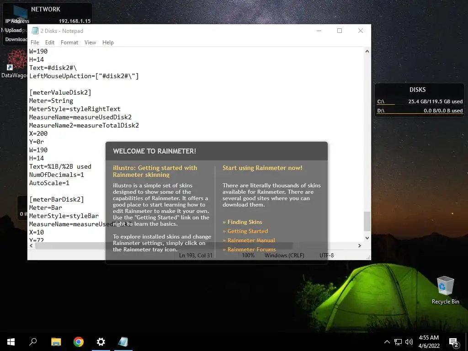Click the line 'Text=%1B/%2B used'
468x351 pixels.
tap(60, 166)
